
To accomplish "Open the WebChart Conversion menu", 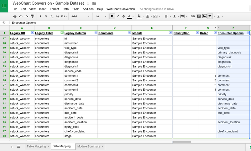I will point(121,9).
